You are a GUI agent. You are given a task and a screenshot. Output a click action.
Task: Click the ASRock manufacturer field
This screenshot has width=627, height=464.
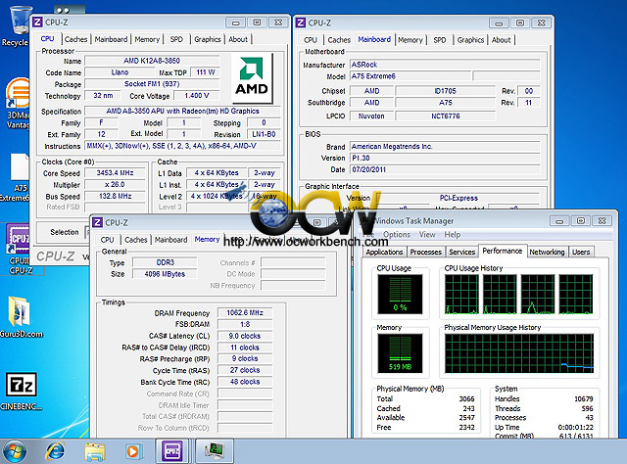[x=445, y=65]
